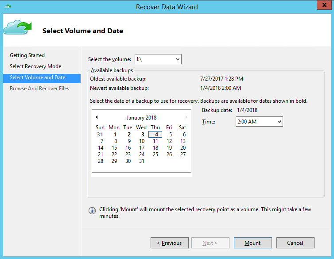Go to next month in calendar

pos(186,117)
